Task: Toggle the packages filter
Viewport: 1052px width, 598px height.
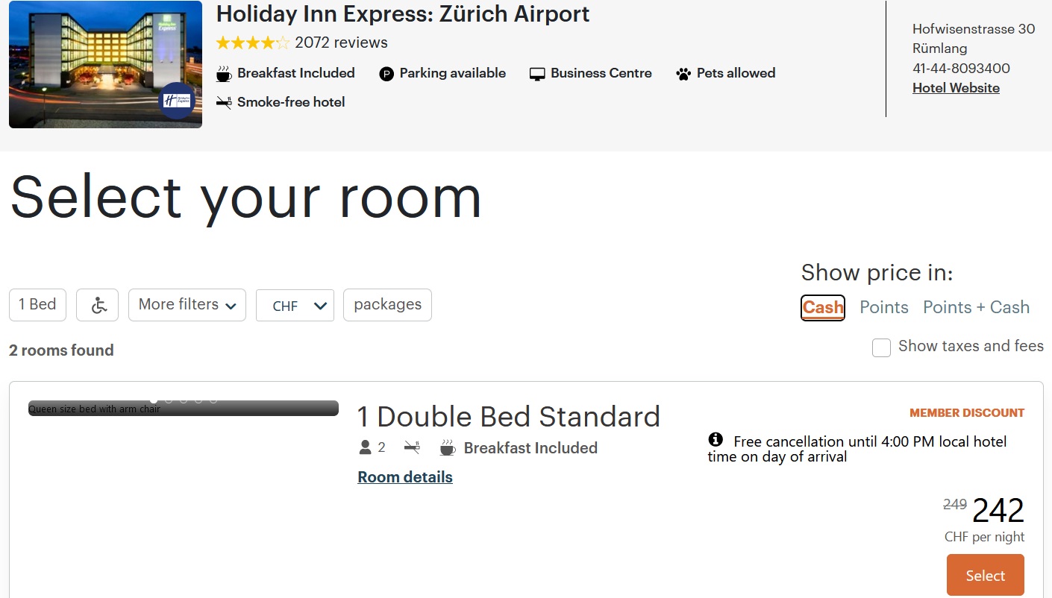Action: [387, 305]
